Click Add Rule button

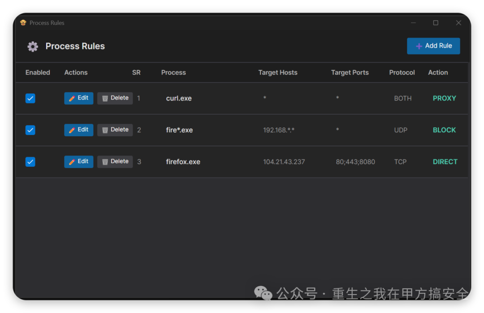tap(433, 46)
